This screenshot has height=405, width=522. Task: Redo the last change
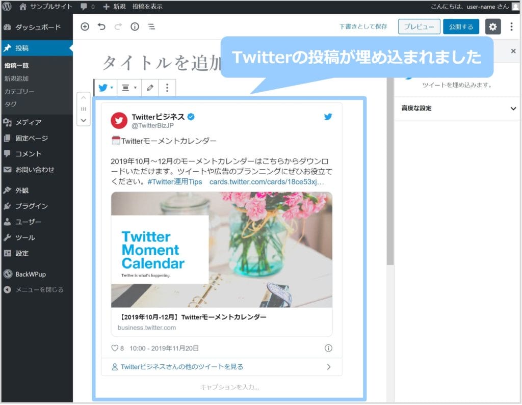pos(118,26)
